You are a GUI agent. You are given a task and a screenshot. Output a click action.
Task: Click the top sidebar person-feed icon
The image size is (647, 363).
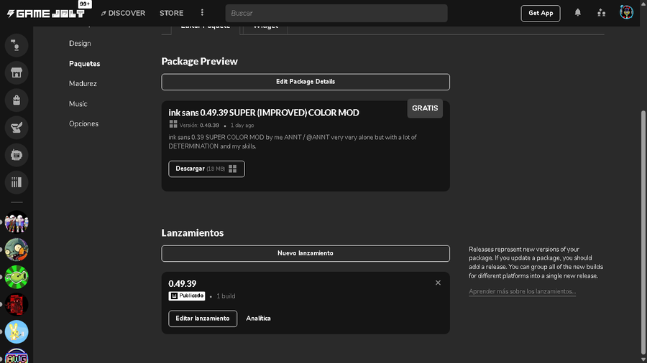[17, 45]
